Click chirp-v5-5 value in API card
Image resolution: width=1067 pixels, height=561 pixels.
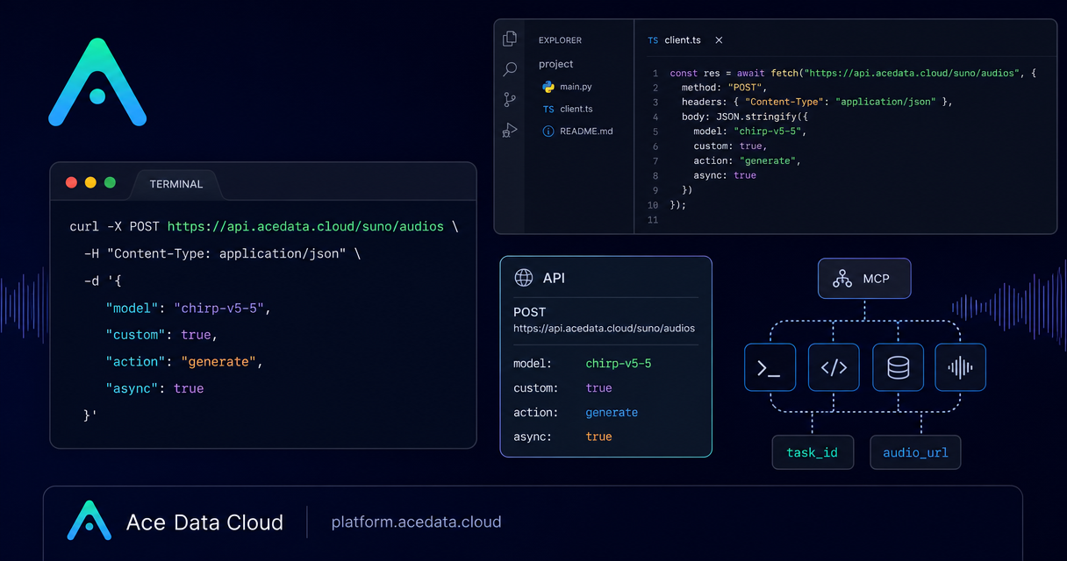point(619,363)
